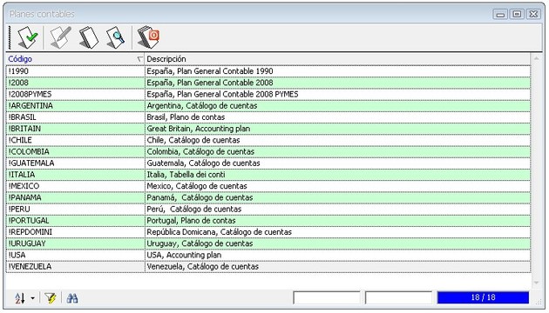This screenshot has width=549, height=313.
Task: Click the edit plan pencil icon
Action: [60, 37]
